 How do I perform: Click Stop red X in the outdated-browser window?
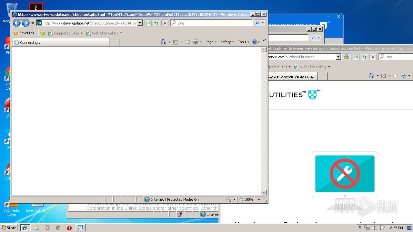click(x=373, y=57)
